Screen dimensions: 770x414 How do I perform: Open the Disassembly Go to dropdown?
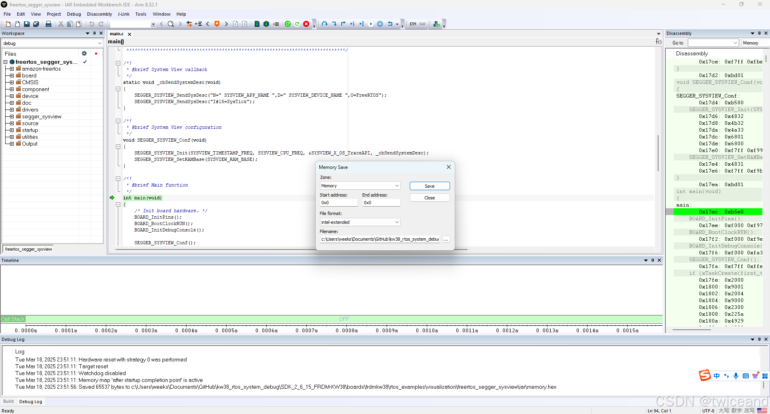(x=713, y=43)
